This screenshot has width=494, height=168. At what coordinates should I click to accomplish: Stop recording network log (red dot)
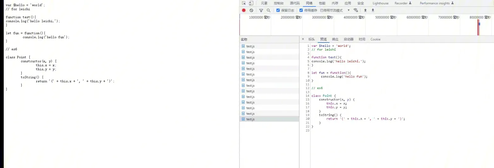tap(244, 10)
